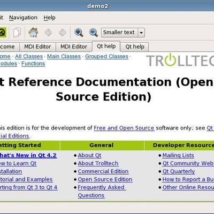Viewport: 214px width, 214px height.
Task: Zoom out with the minus magnifier icon
Action: 93,33
